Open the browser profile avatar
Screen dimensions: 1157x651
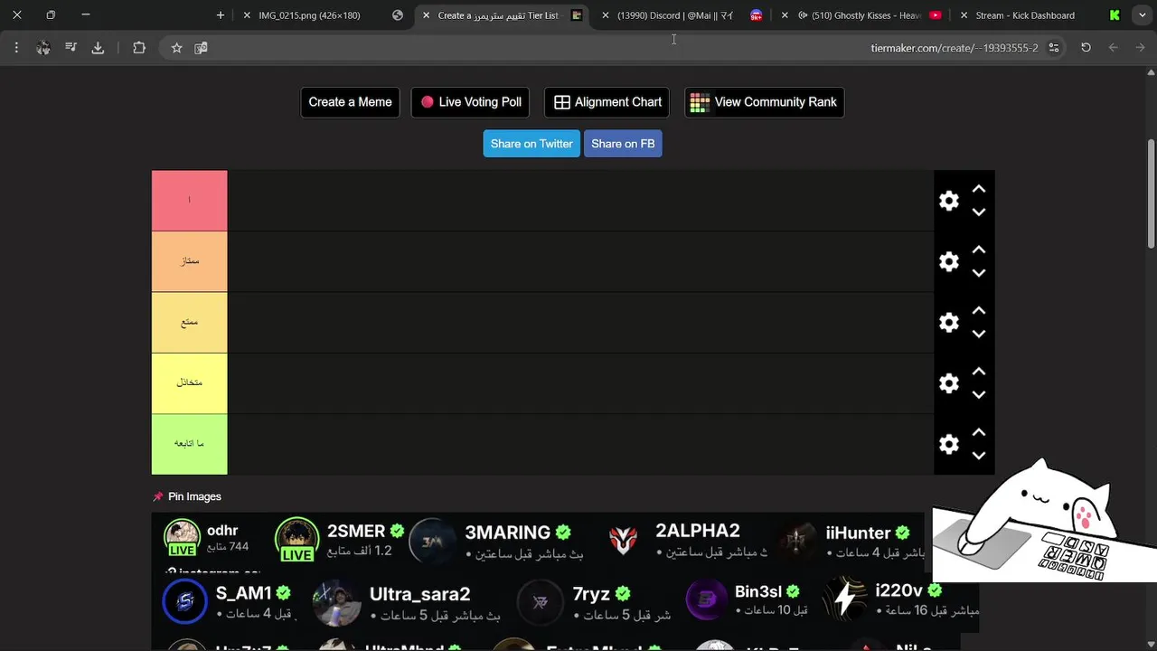pos(42,48)
